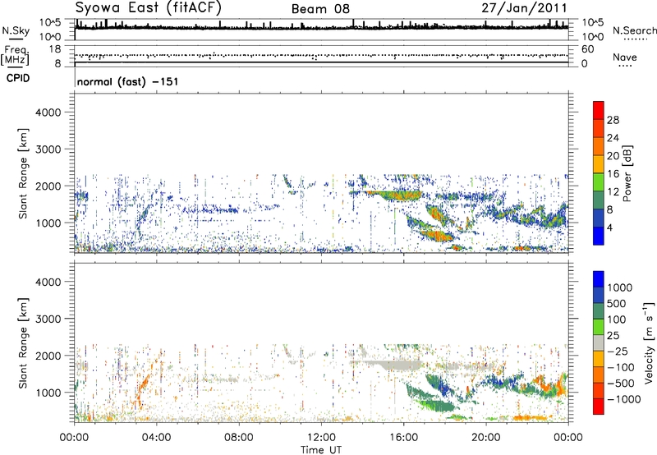The image size is (657, 455).
Task: Click the '-25' label on Velocity color bar
Action: [617, 351]
